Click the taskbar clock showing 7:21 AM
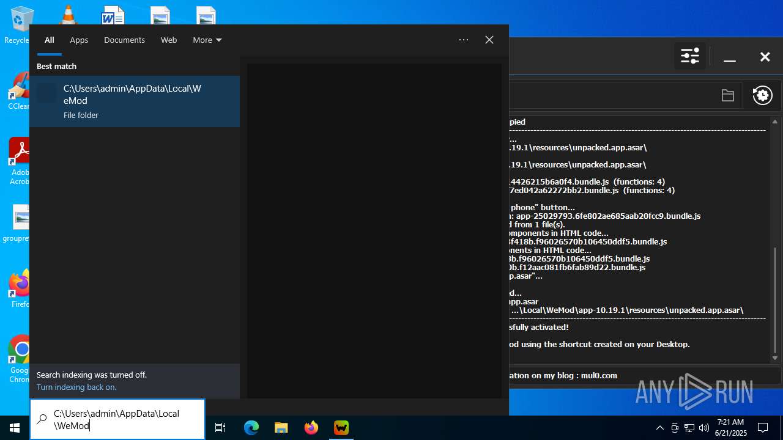 pos(731,428)
